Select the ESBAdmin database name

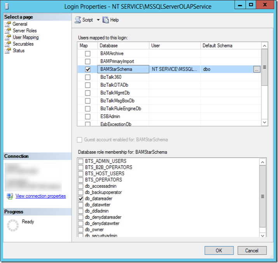[110, 117]
